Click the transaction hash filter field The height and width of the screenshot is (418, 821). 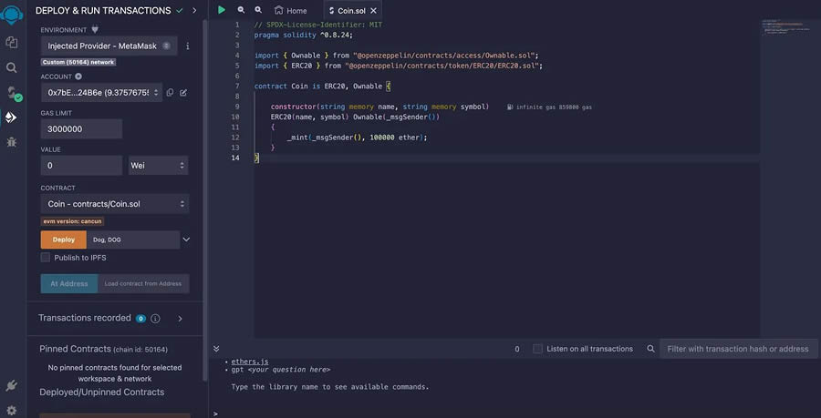pyautogui.click(x=738, y=349)
